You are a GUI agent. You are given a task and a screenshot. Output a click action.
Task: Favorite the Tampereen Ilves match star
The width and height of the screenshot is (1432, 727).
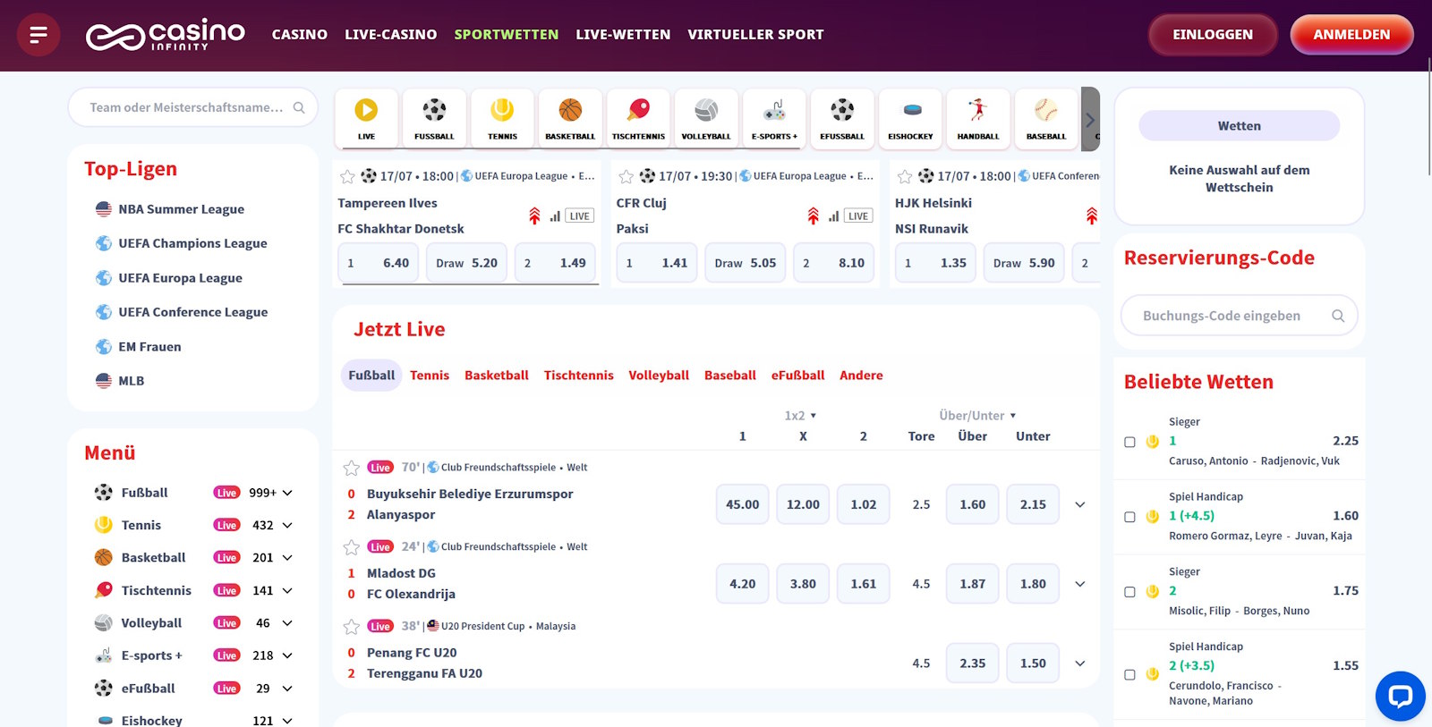click(x=347, y=177)
